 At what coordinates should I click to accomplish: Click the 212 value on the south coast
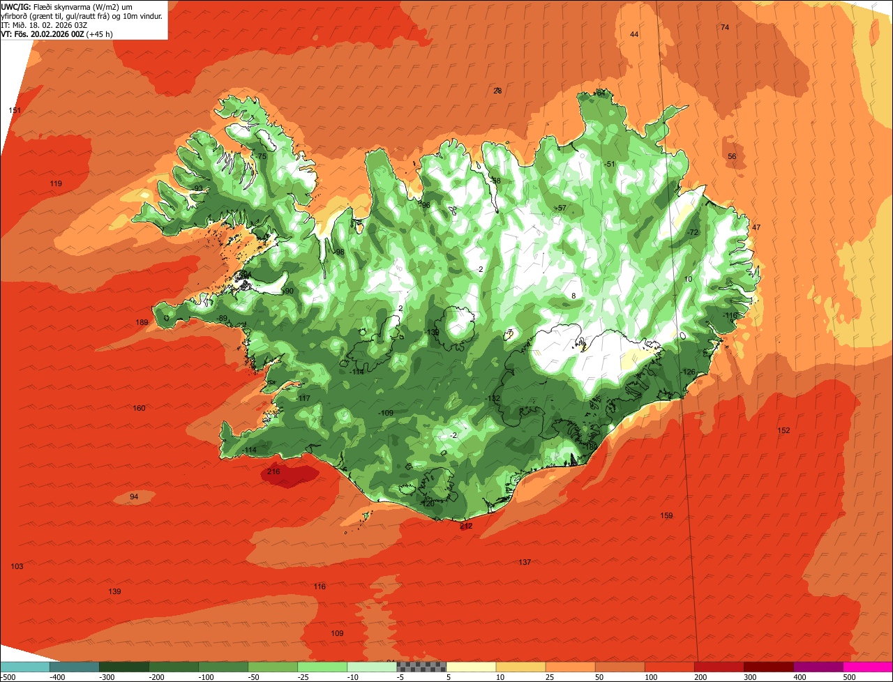[466, 526]
